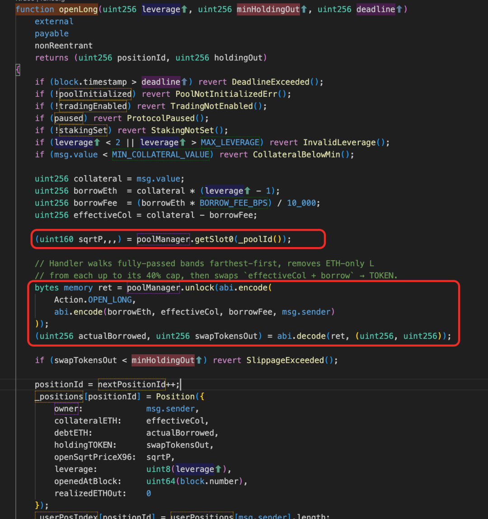This screenshot has height=519, width=488.
Task: Click the MIN_COLLATERAL_VALUE constant
Action: [161, 155]
